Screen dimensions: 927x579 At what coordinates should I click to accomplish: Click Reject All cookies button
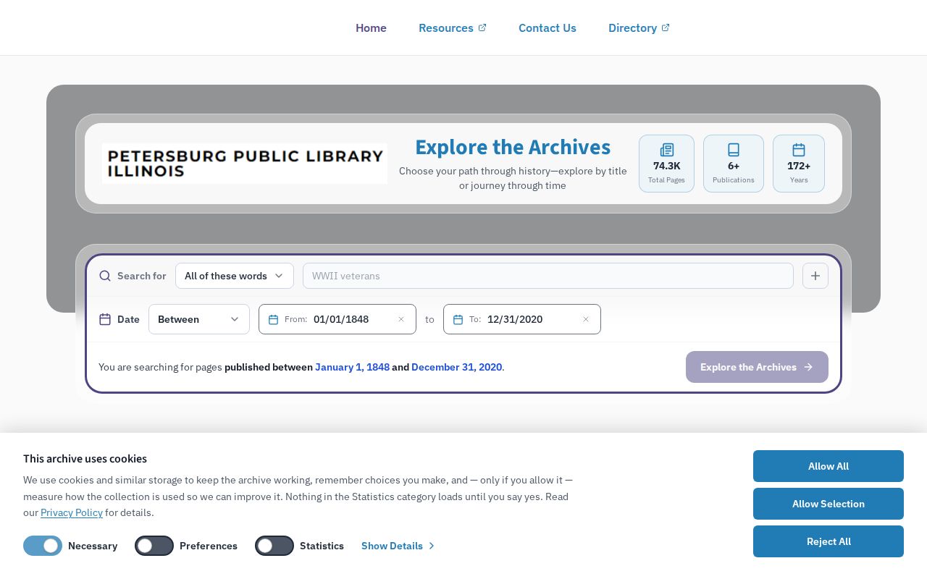click(829, 541)
